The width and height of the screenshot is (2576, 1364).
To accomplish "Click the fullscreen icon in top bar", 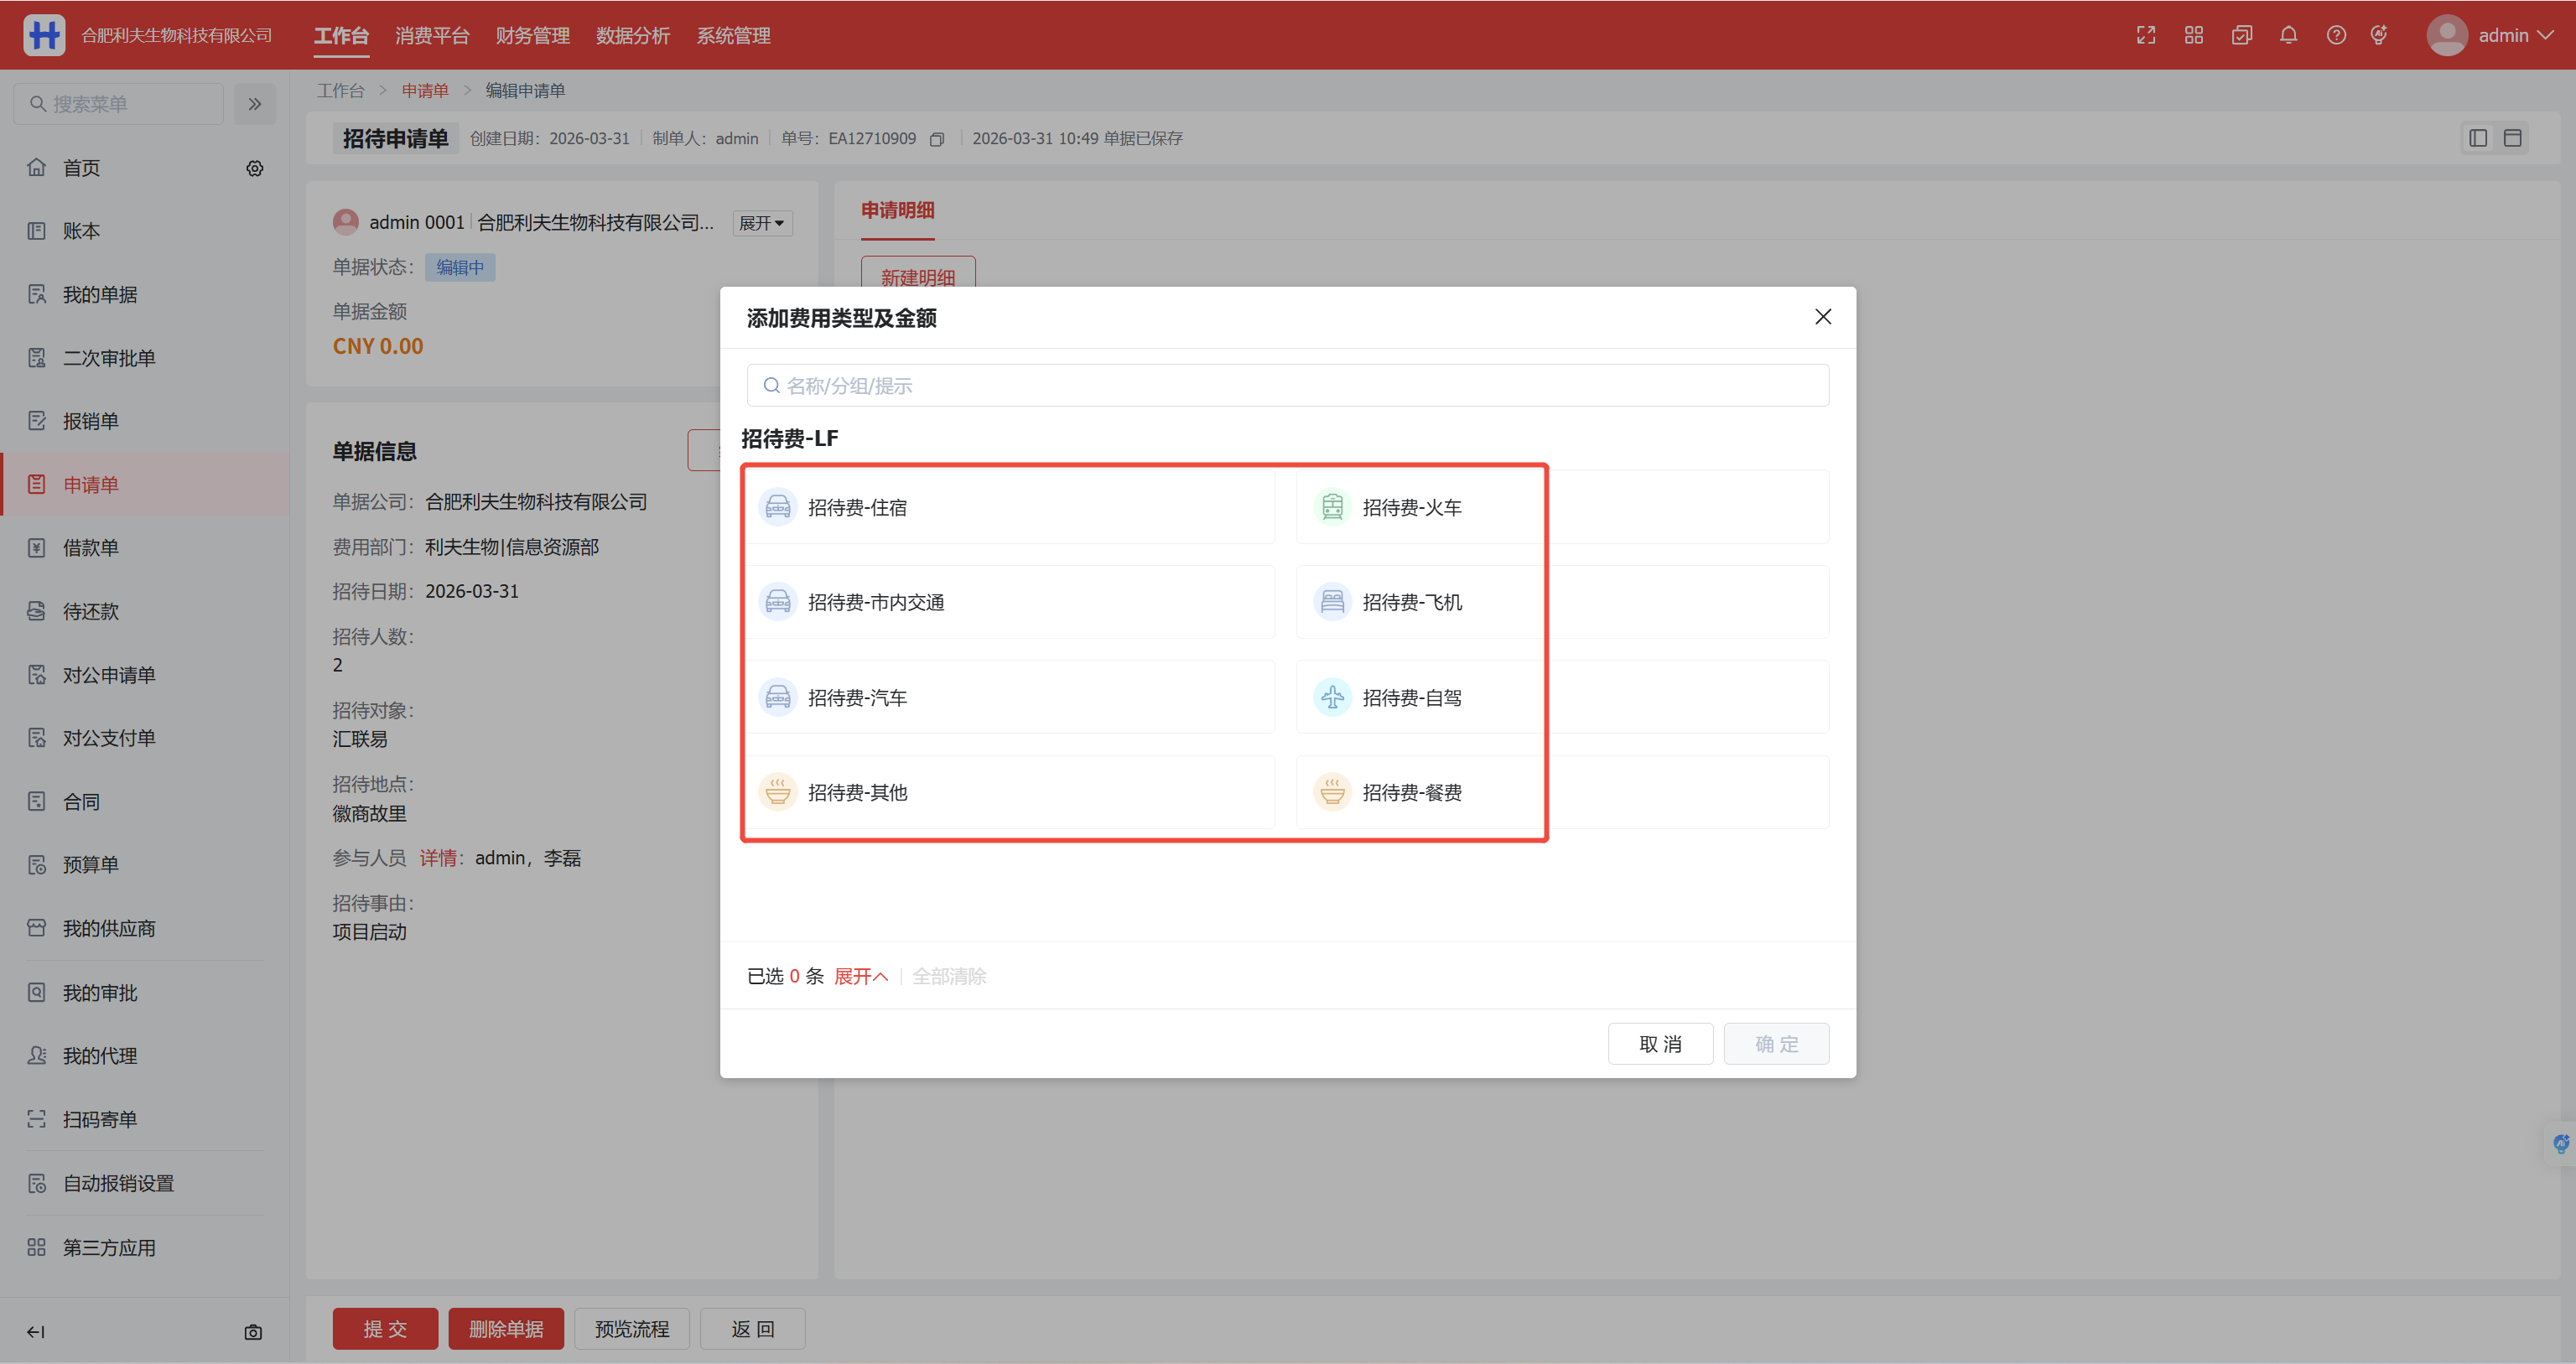I will (2145, 35).
